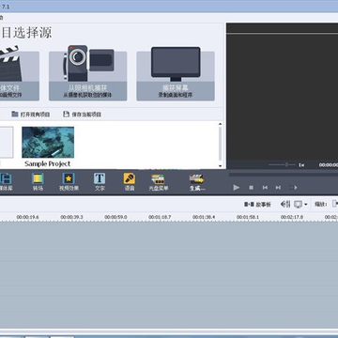Image resolution: width=338 pixels, height=338 pixels.
Task: Jump to next scene with blue arrow
Action: click(x=293, y=188)
